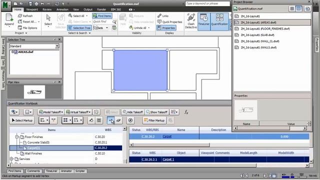The height and width of the screenshot is (180, 320).
Task: Toggle the TimeLiner window button
Action: (204, 21)
